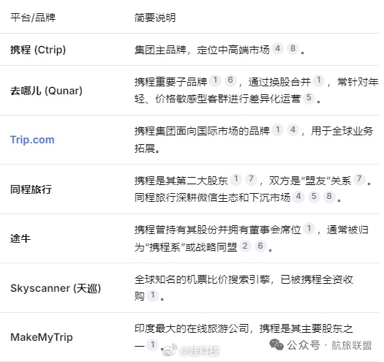Click citation 1 in the Trip.com row
The height and width of the screenshot is (362, 384).
tap(278, 130)
